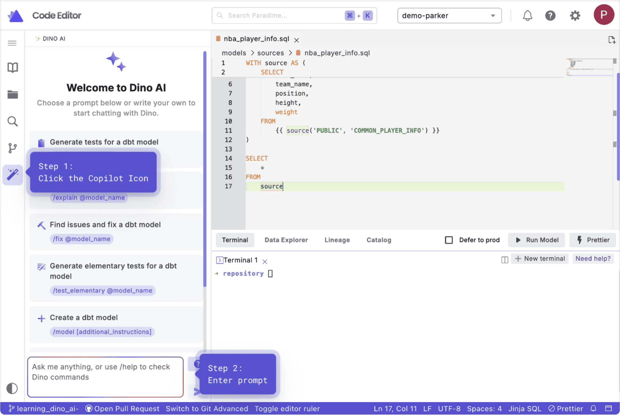Click the clipboard icon on Generate tests card
The width and height of the screenshot is (620, 415).
(x=41, y=143)
